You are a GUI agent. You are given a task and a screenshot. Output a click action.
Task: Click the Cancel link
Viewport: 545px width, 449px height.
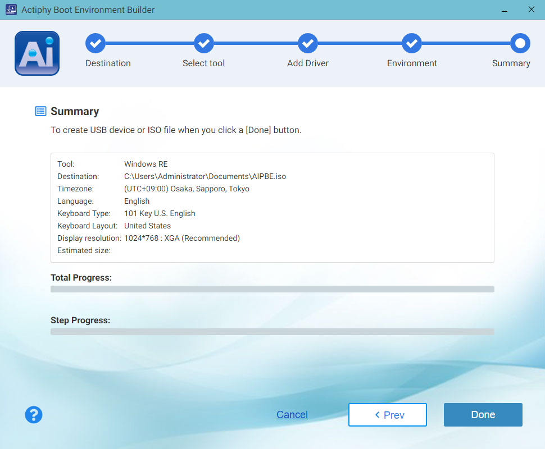click(x=292, y=415)
